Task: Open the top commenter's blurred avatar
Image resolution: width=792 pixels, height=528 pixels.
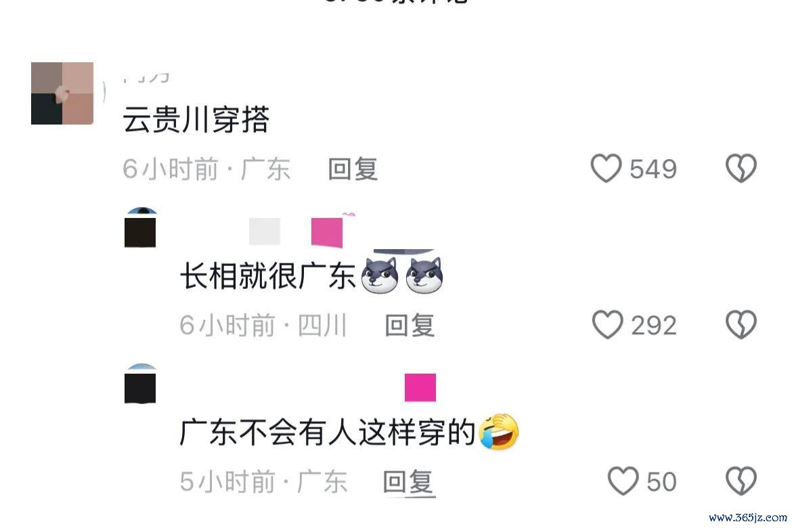Action: (62, 93)
